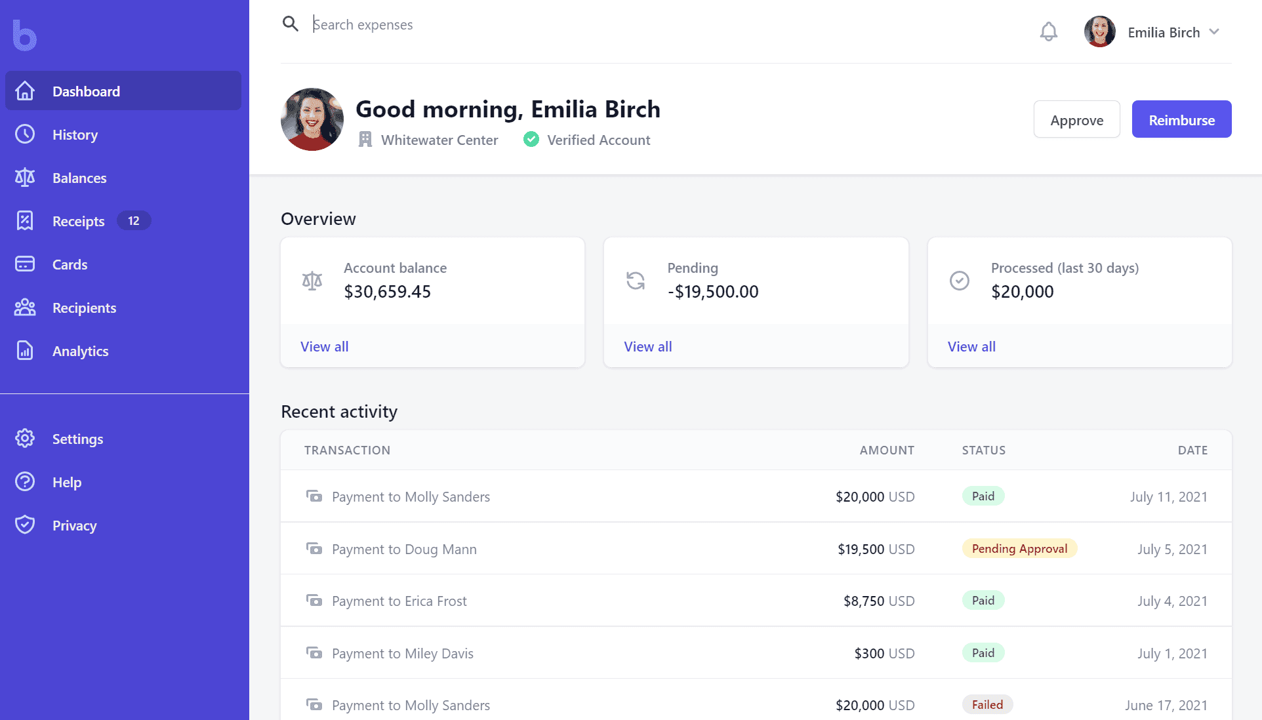Image resolution: width=1262 pixels, height=720 pixels.
Task: Click the Reimburse button
Action: 1181,119
